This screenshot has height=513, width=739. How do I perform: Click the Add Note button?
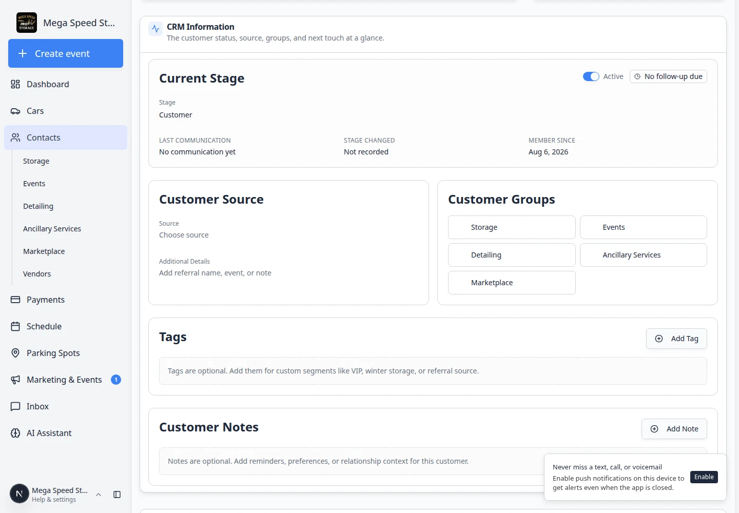(674, 429)
